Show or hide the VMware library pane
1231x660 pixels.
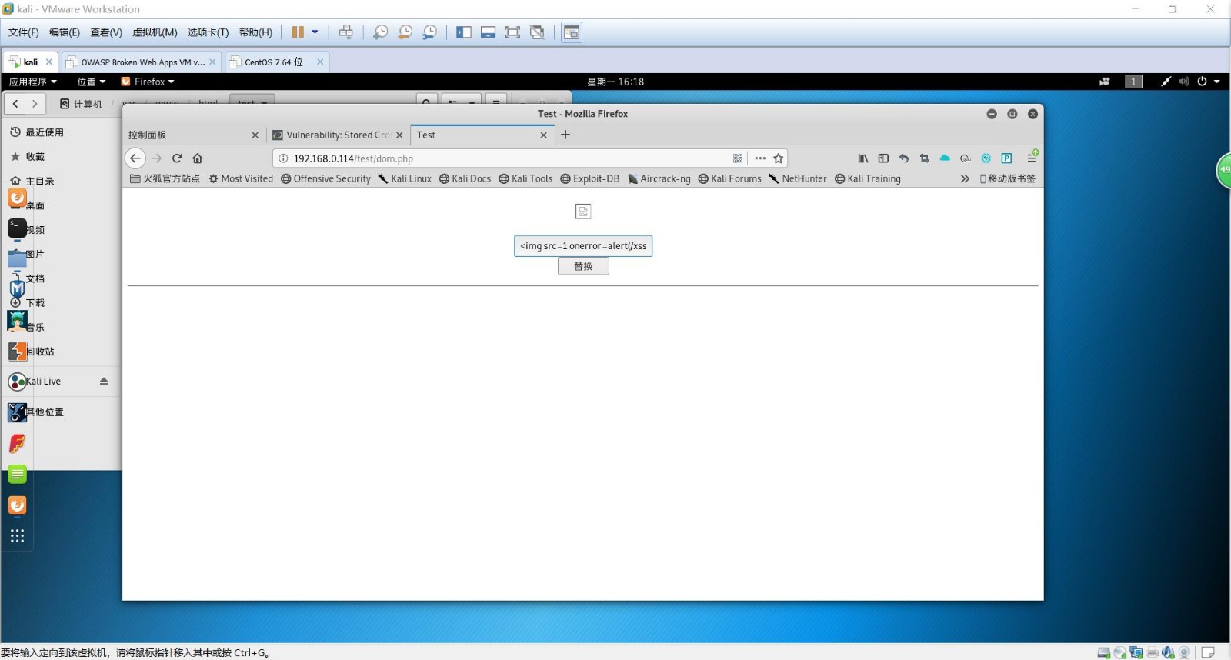[x=463, y=32]
